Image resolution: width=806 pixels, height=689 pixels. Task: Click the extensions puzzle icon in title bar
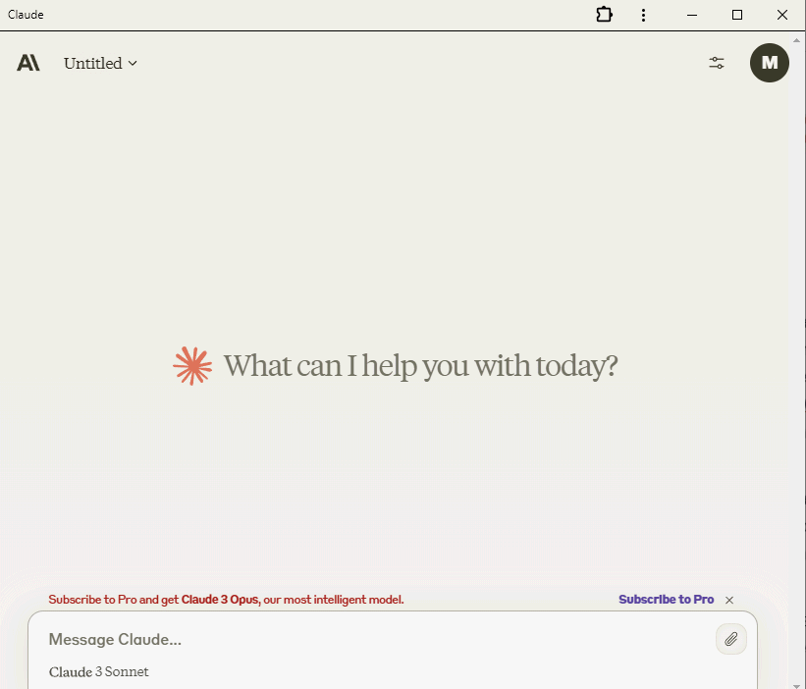604,15
